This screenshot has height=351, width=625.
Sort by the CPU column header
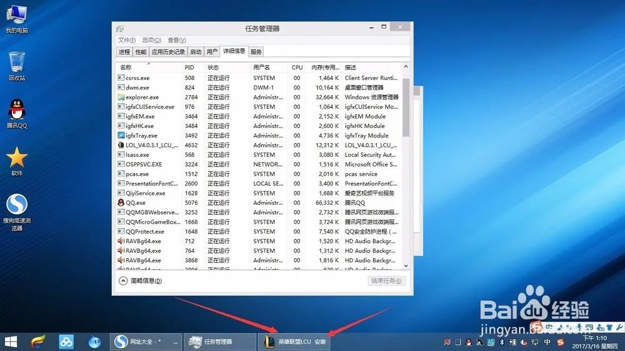point(297,67)
